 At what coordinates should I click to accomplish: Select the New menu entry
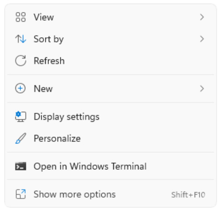pyautogui.click(x=111, y=89)
